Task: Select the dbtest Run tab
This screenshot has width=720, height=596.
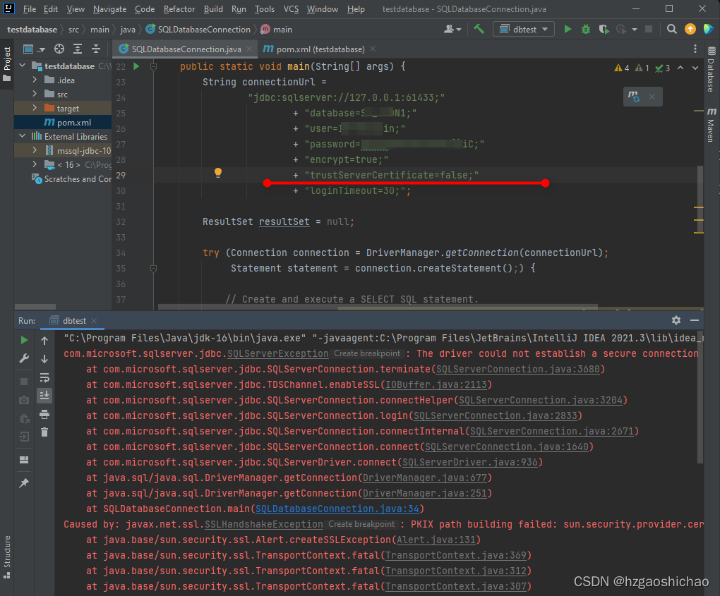Action: (x=73, y=321)
